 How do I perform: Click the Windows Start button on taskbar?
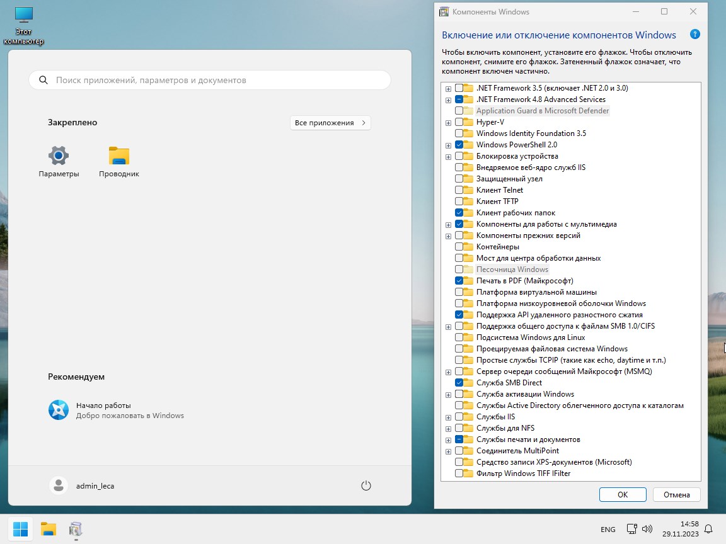click(x=20, y=529)
